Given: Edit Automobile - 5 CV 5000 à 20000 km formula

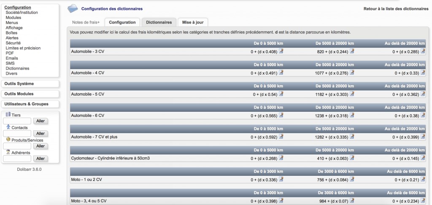Looking at the screenshot, I should [352, 94].
